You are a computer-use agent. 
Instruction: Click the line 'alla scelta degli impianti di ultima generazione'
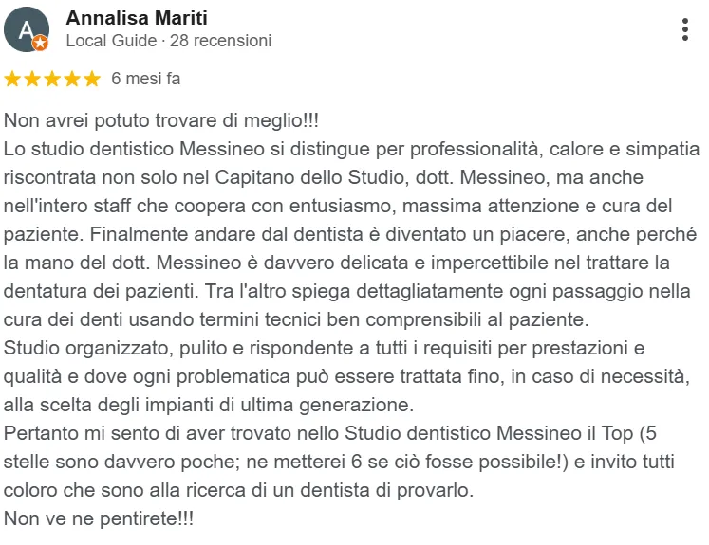pos(209,405)
